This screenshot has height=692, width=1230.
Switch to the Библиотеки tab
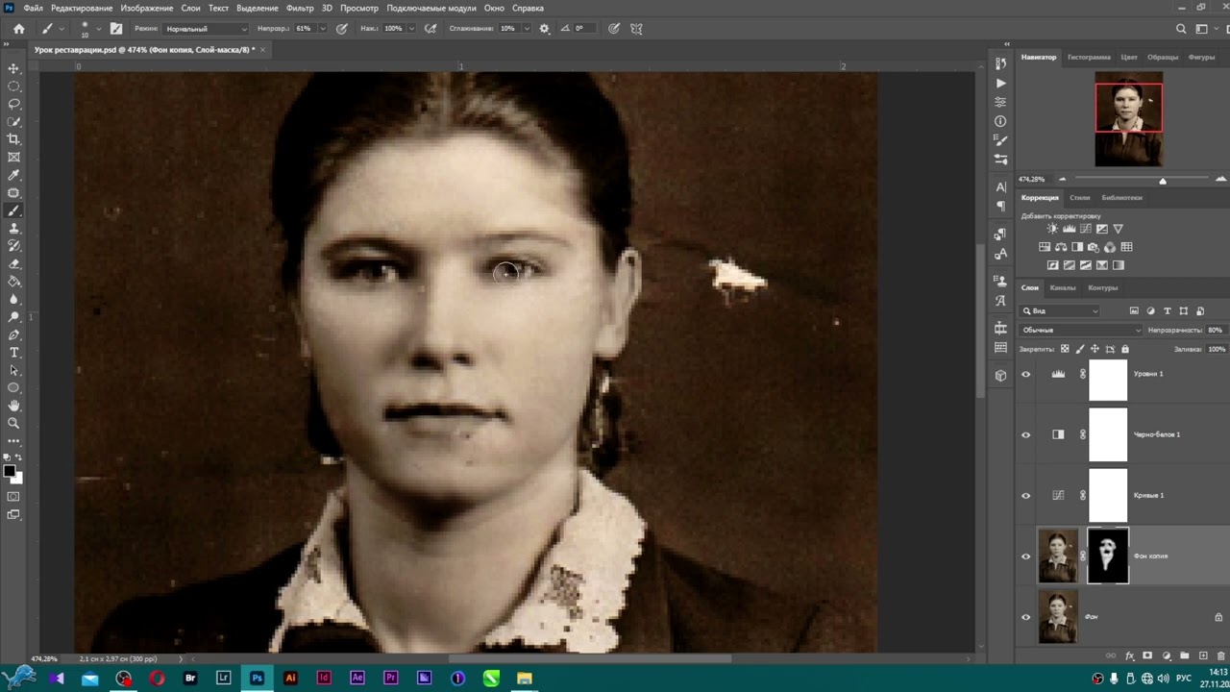coord(1121,197)
